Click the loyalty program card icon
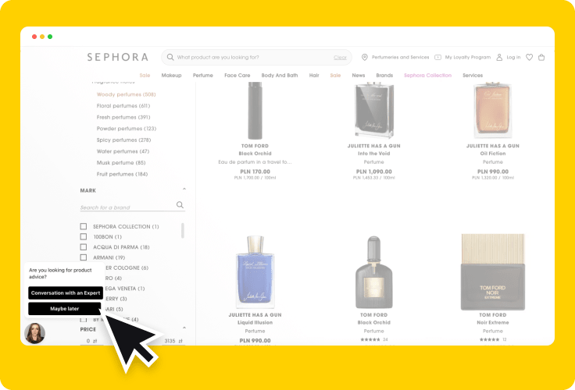Image resolution: width=575 pixels, height=390 pixels. click(437, 57)
